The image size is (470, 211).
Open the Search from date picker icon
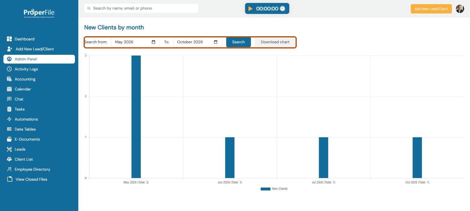coord(153,42)
